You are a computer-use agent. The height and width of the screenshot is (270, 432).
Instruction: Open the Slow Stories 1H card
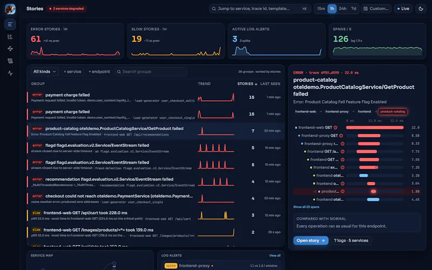click(x=176, y=41)
